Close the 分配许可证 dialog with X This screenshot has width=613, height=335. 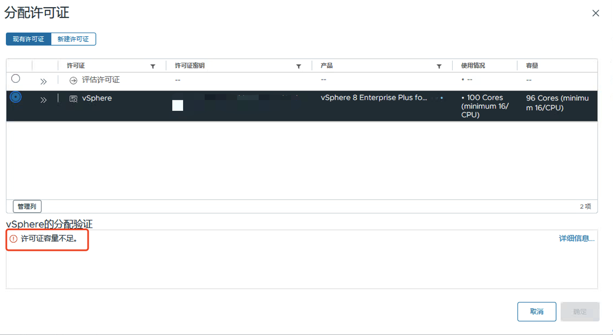[x=595, y=14]
